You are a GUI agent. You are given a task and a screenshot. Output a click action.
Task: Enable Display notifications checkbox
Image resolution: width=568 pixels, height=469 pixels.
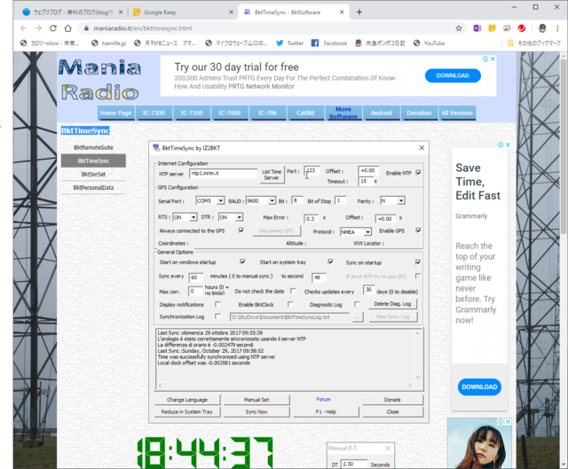coord(217,304)
